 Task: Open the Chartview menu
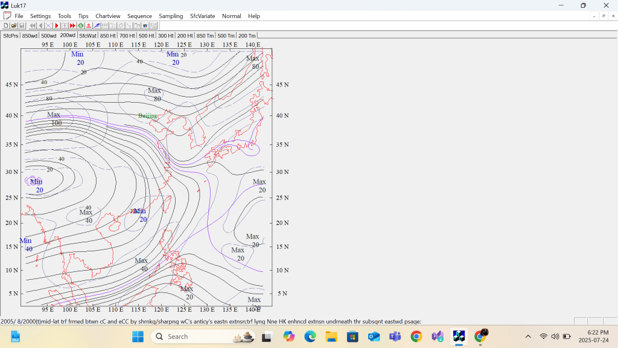click(107, 16)
